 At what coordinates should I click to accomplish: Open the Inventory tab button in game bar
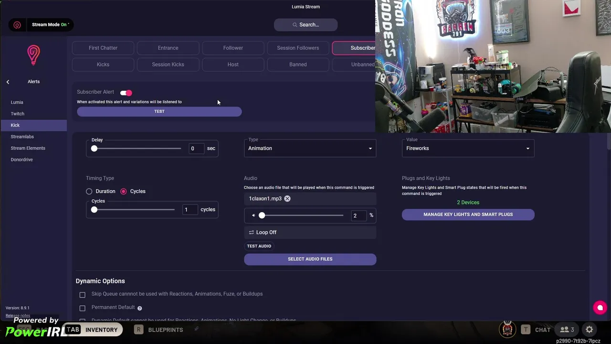93,330
